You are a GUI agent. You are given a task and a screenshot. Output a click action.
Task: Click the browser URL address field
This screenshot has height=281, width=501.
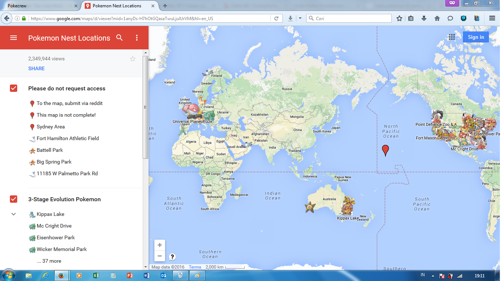pyautogui.click(x=150, y=18)
